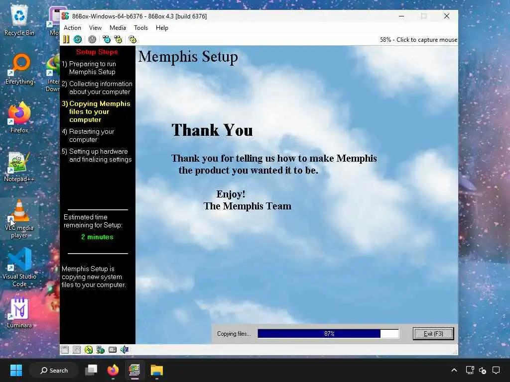The width and height of the screenshot is (510, 382).
Task: Click the 86Box title bar app icon
Action: tap(65, 16)
